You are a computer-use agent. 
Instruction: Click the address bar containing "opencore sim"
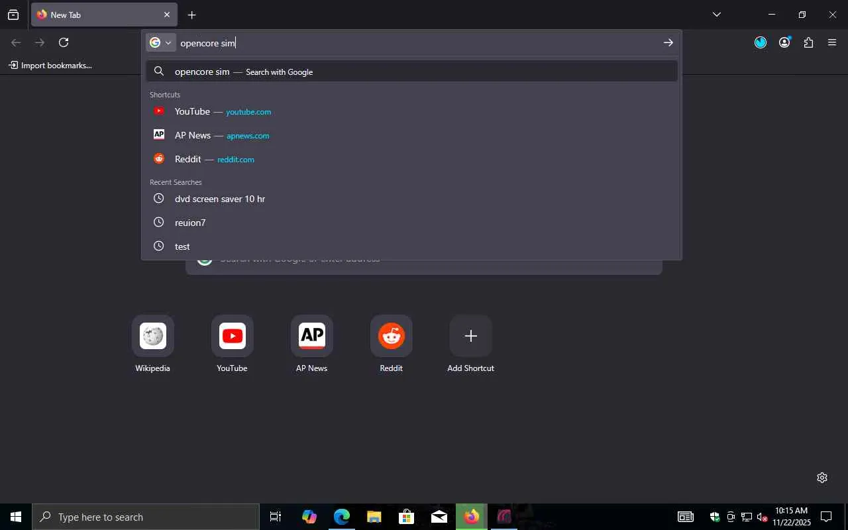click(417, 42)
